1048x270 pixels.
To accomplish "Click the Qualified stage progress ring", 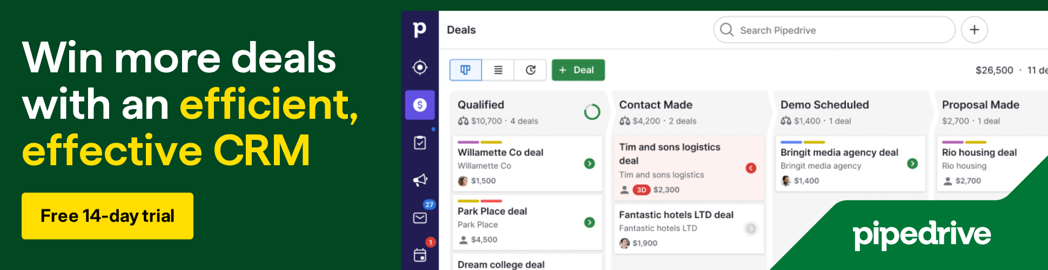I will [592, 112].
